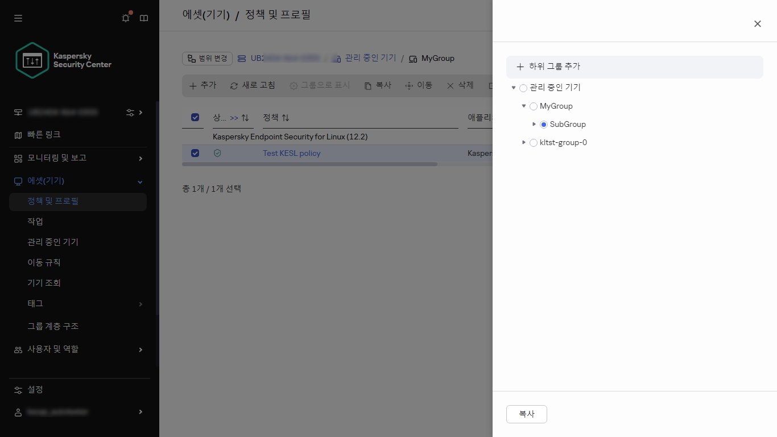Confirm copy with the 복사 button
777x437 pixels.
click(526, 414)
